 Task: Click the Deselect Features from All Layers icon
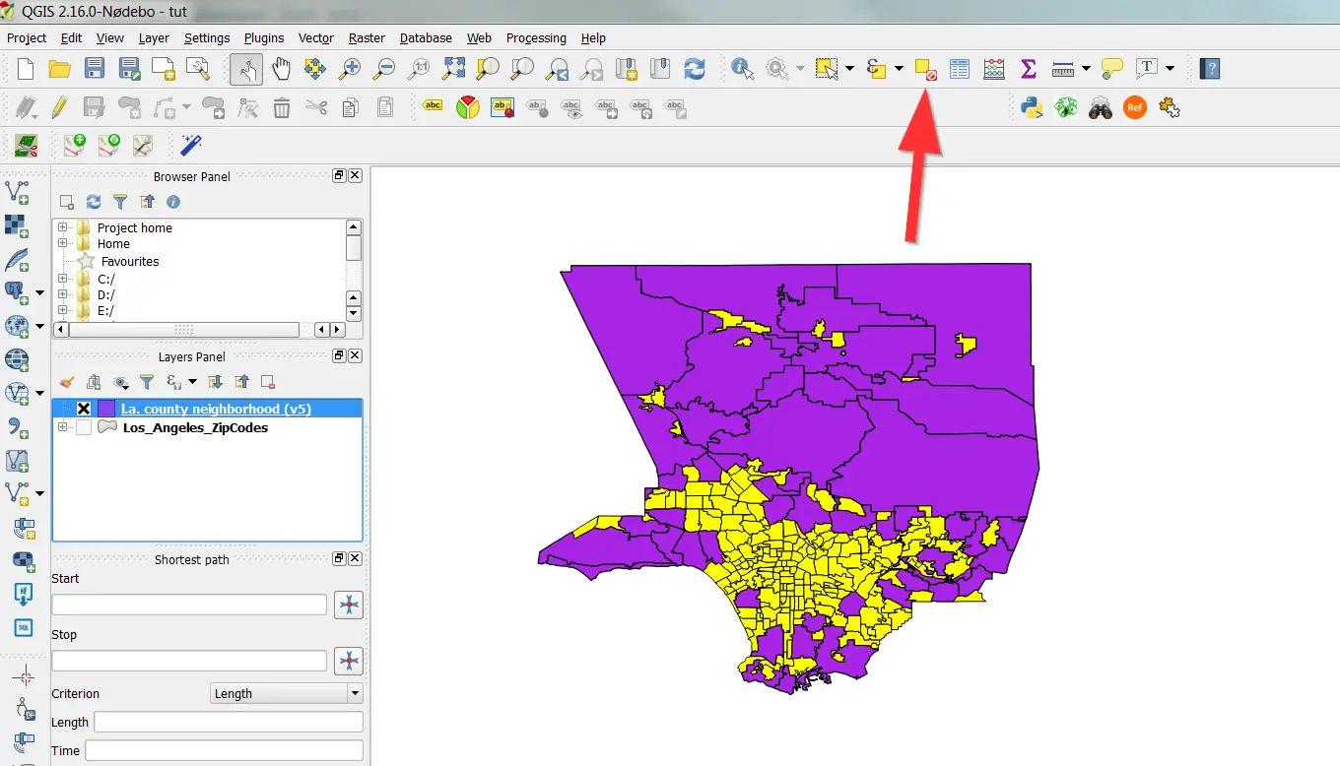925,69
